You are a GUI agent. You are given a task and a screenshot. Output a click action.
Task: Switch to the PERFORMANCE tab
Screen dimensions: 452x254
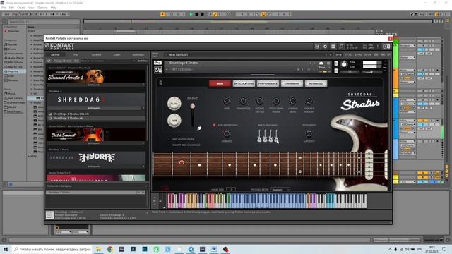pyautogui.click(x=268, y=83)
